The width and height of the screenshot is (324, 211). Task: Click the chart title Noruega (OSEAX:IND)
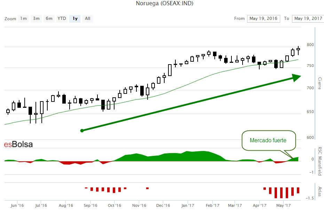coord(165,3)
